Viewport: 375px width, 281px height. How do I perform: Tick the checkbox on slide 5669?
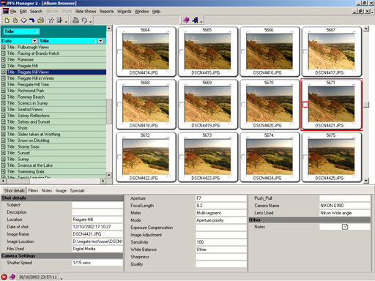pos(181,105)
